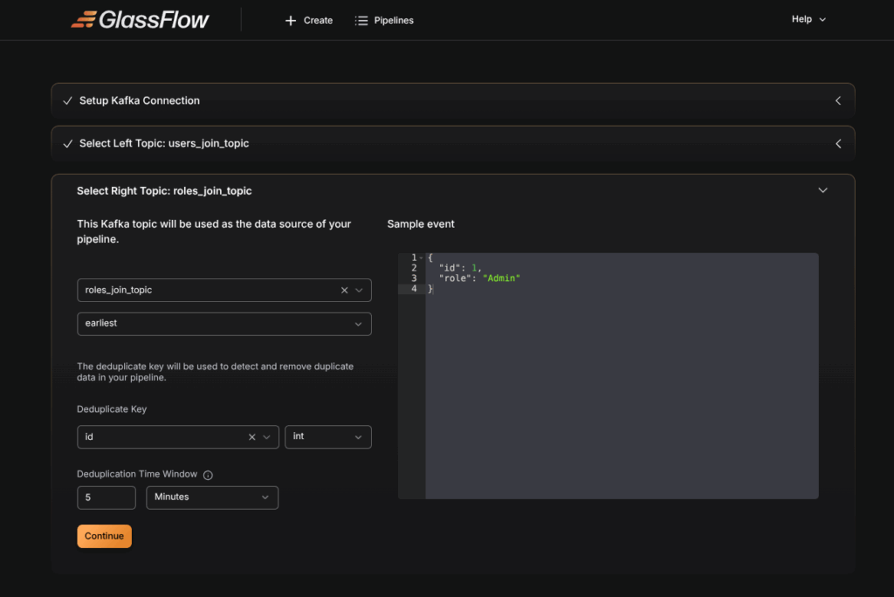Clear the roles_join_topic selection with X
This screenshot has height=597, width=894.
click(344, 290)
